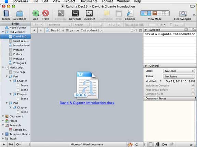Click the Synopsis title text field

[x=170, y=34]
